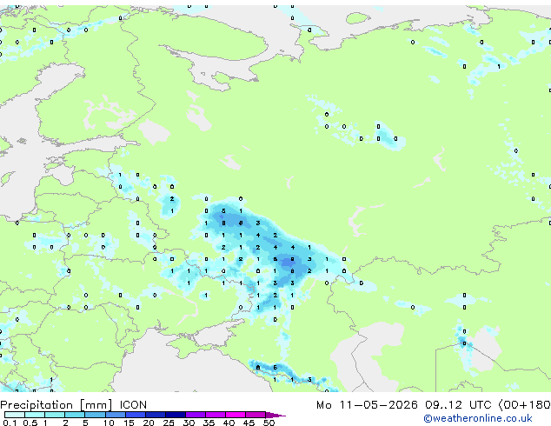Click the '20' legend scale label

(x=149, y=423)
